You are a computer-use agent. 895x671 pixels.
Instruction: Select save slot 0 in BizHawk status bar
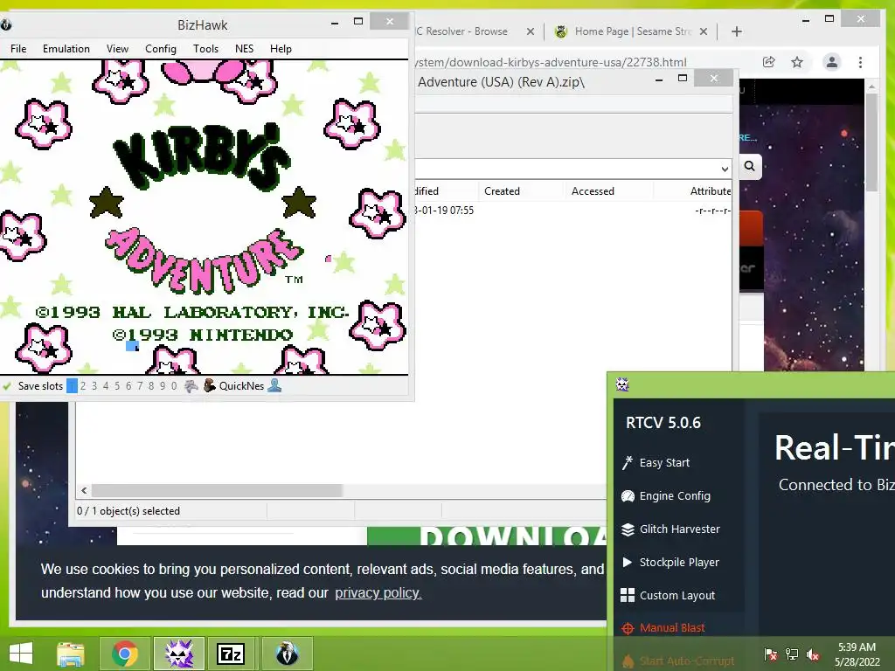(174, 385)
